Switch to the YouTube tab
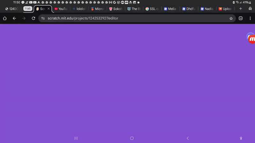Screen dimensions: 255x143 61,9
